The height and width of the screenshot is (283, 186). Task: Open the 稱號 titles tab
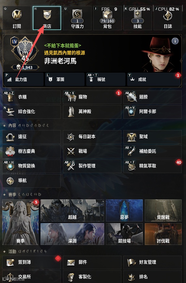[x=106, y=79]
